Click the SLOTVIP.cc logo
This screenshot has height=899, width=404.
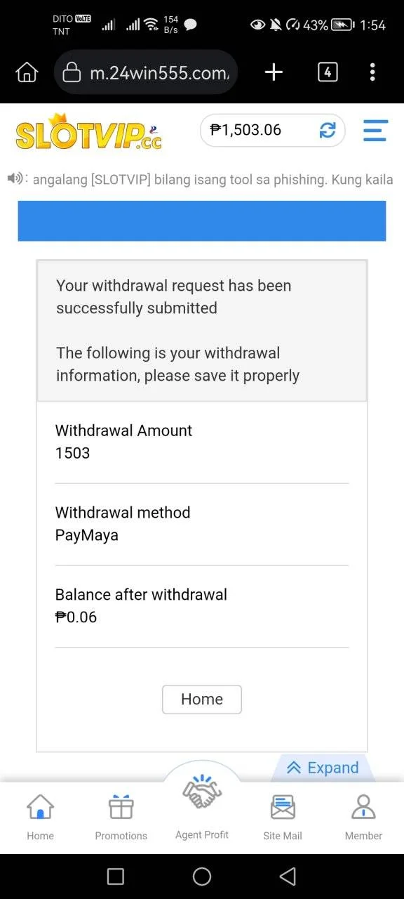pos(89,132)
